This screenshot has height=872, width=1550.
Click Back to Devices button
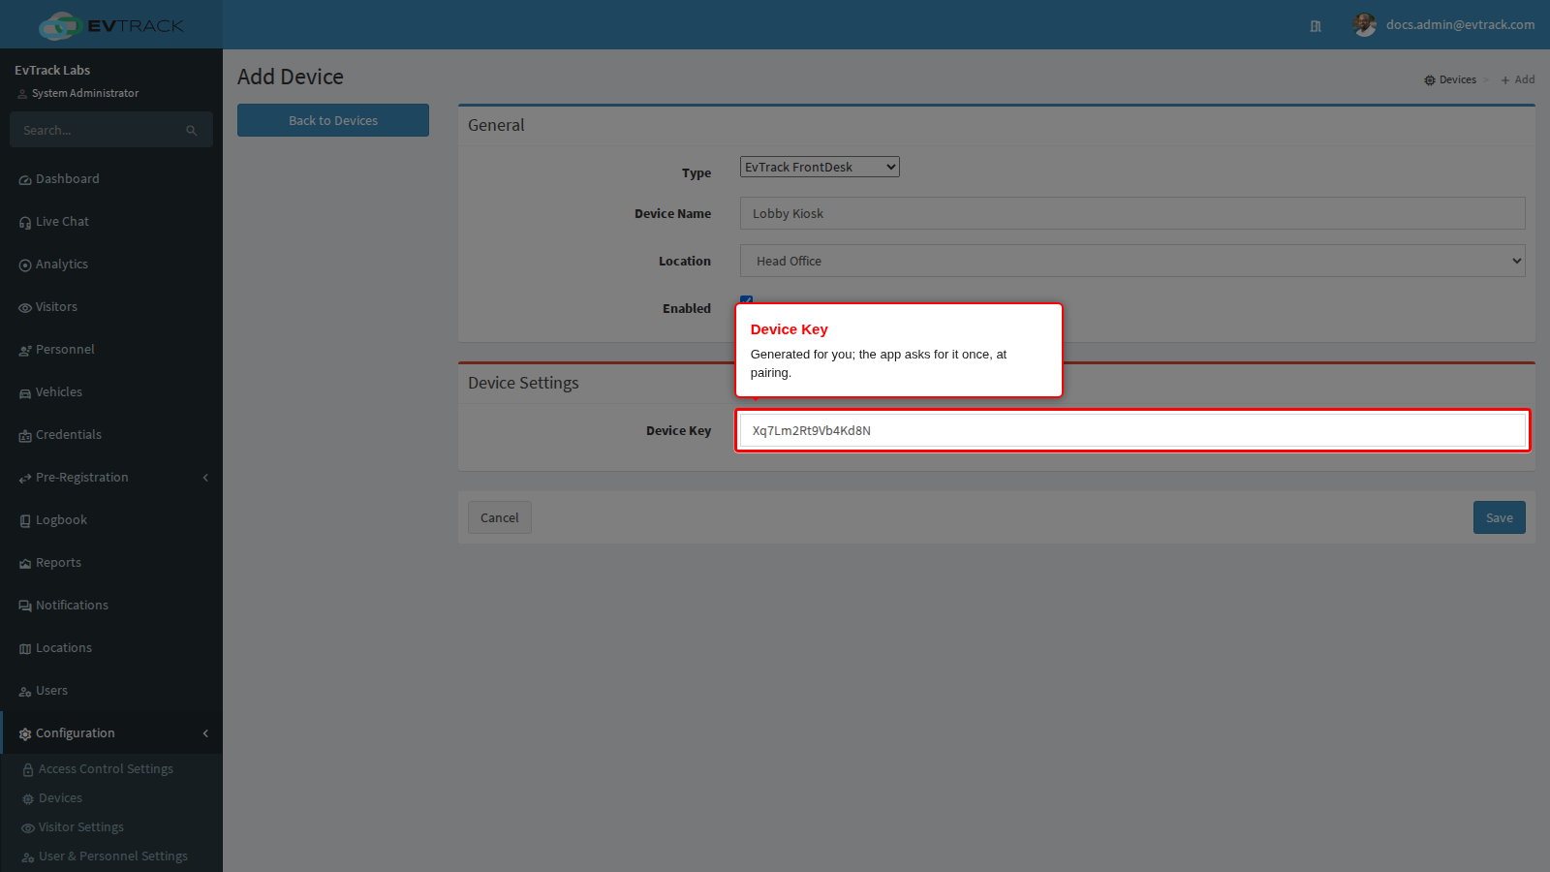point(333,120)
